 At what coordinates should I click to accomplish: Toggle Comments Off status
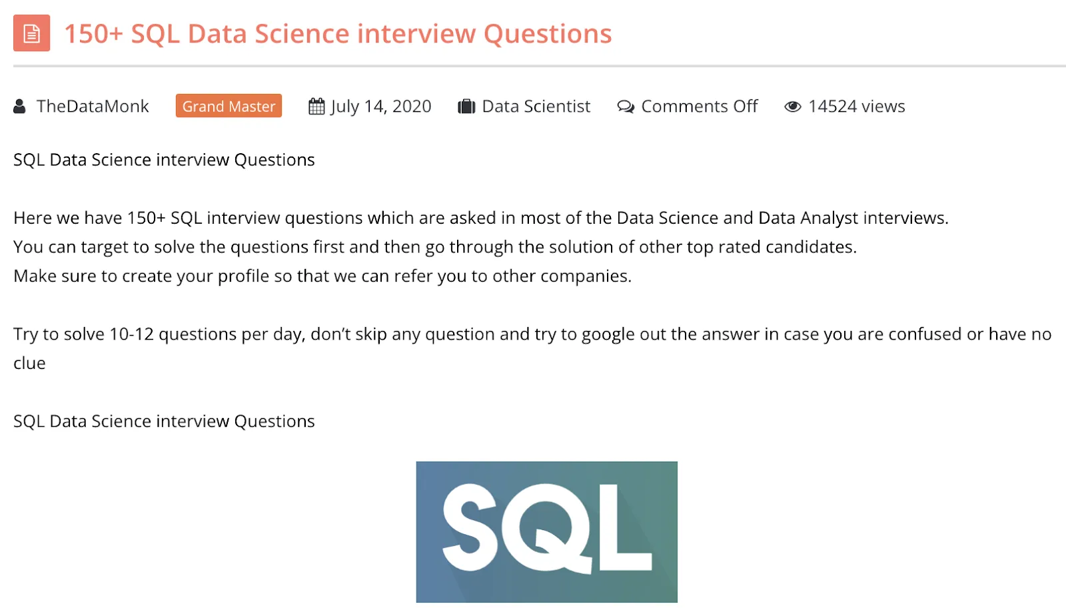699,106
